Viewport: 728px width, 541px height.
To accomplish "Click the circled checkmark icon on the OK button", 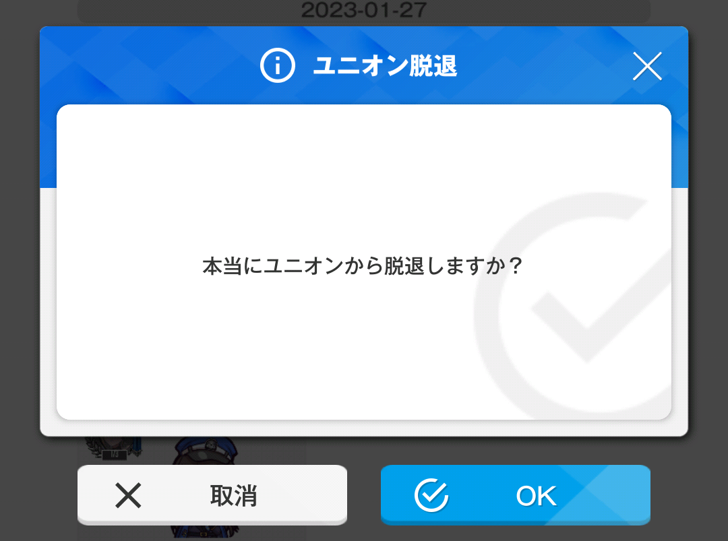I will [x=431, y=495].
